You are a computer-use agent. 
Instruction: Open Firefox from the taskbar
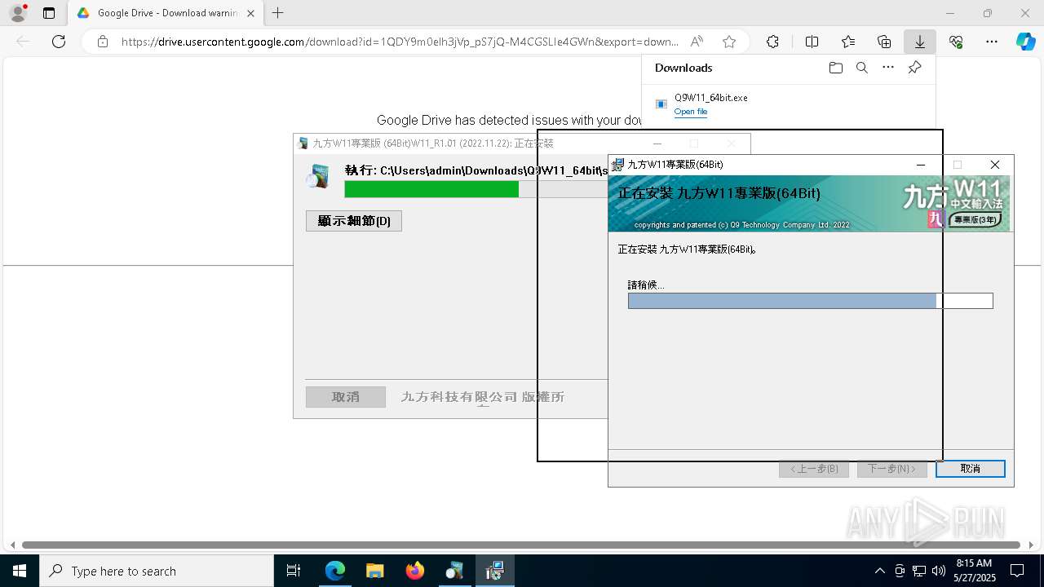(415, 571)
